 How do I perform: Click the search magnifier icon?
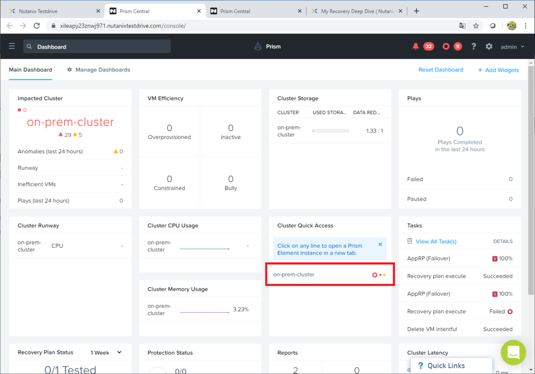tap(29, 47)
